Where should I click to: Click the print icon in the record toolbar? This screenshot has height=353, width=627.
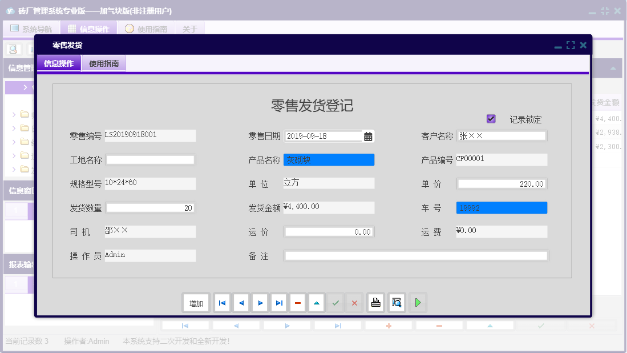coord(375,303)
